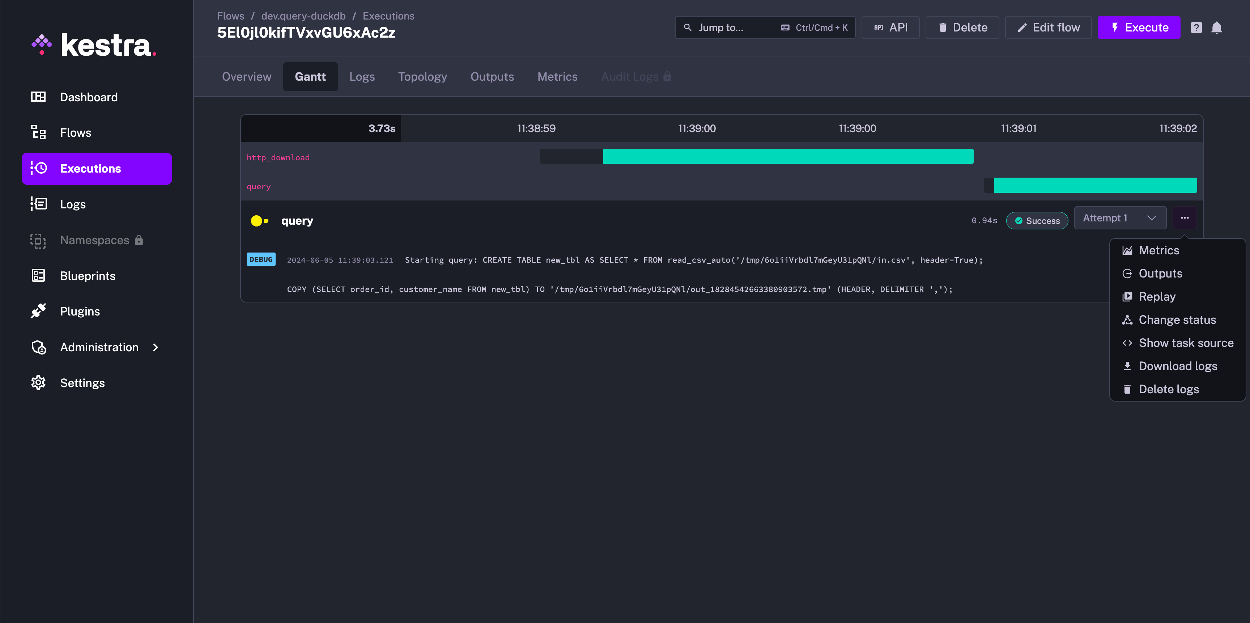
Task: Choose Show task source
Action: [1178, 343]
